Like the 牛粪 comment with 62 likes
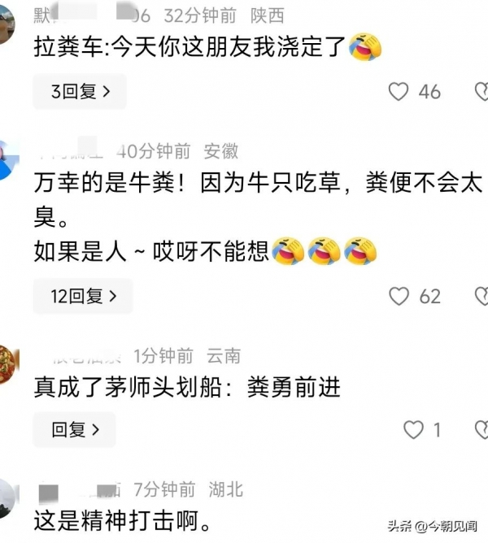The width and height of the screenshot is (488, 543). [399, 297]
